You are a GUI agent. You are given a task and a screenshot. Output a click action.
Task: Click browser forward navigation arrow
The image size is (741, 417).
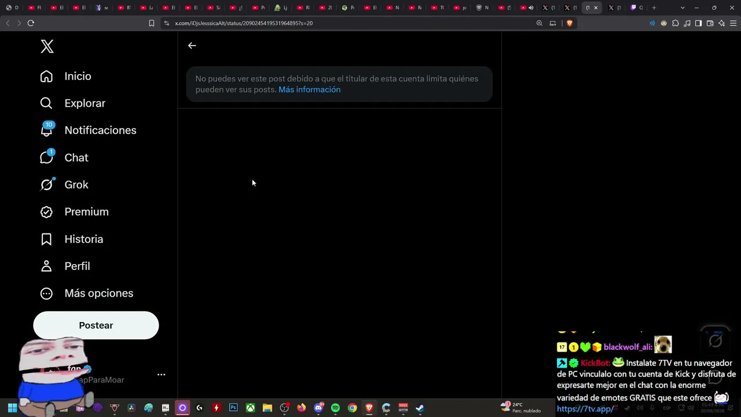(19, 23)
